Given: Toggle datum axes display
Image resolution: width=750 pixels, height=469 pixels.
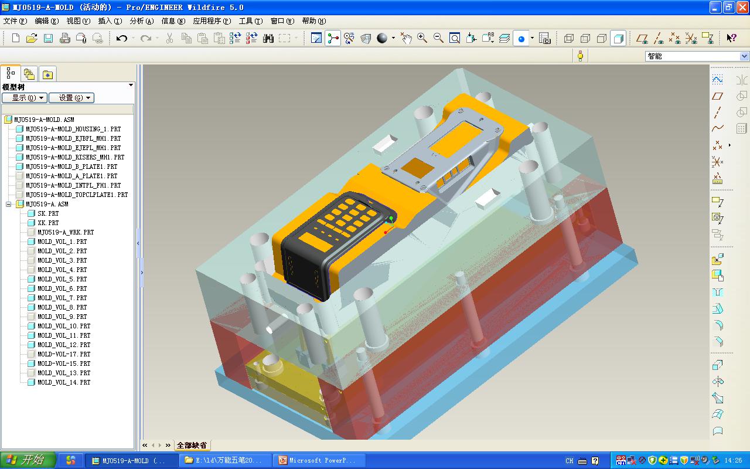Looking at the screenshot, I should click(659, 38).
